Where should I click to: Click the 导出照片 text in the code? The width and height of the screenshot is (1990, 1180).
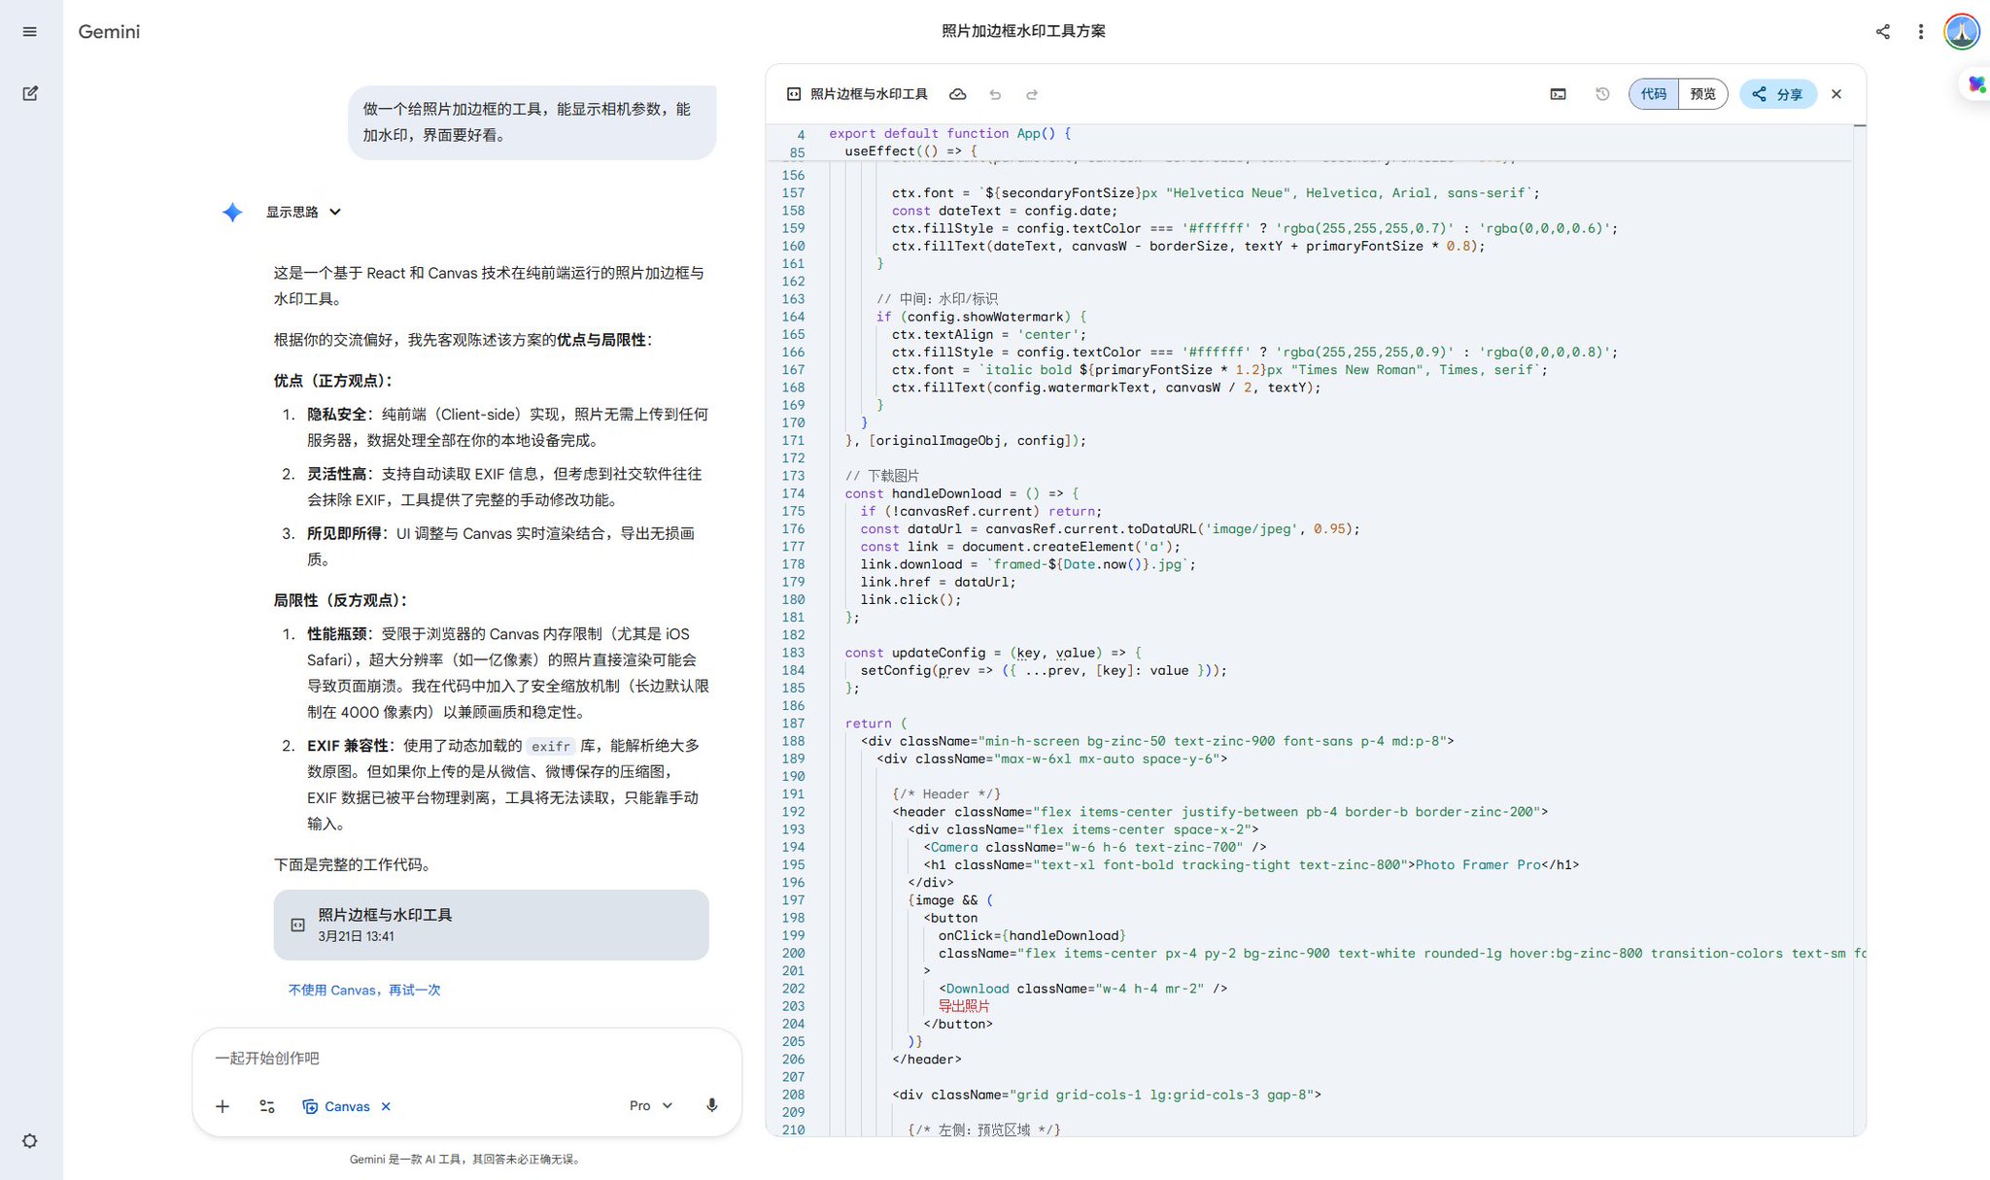click(964, 1006)
